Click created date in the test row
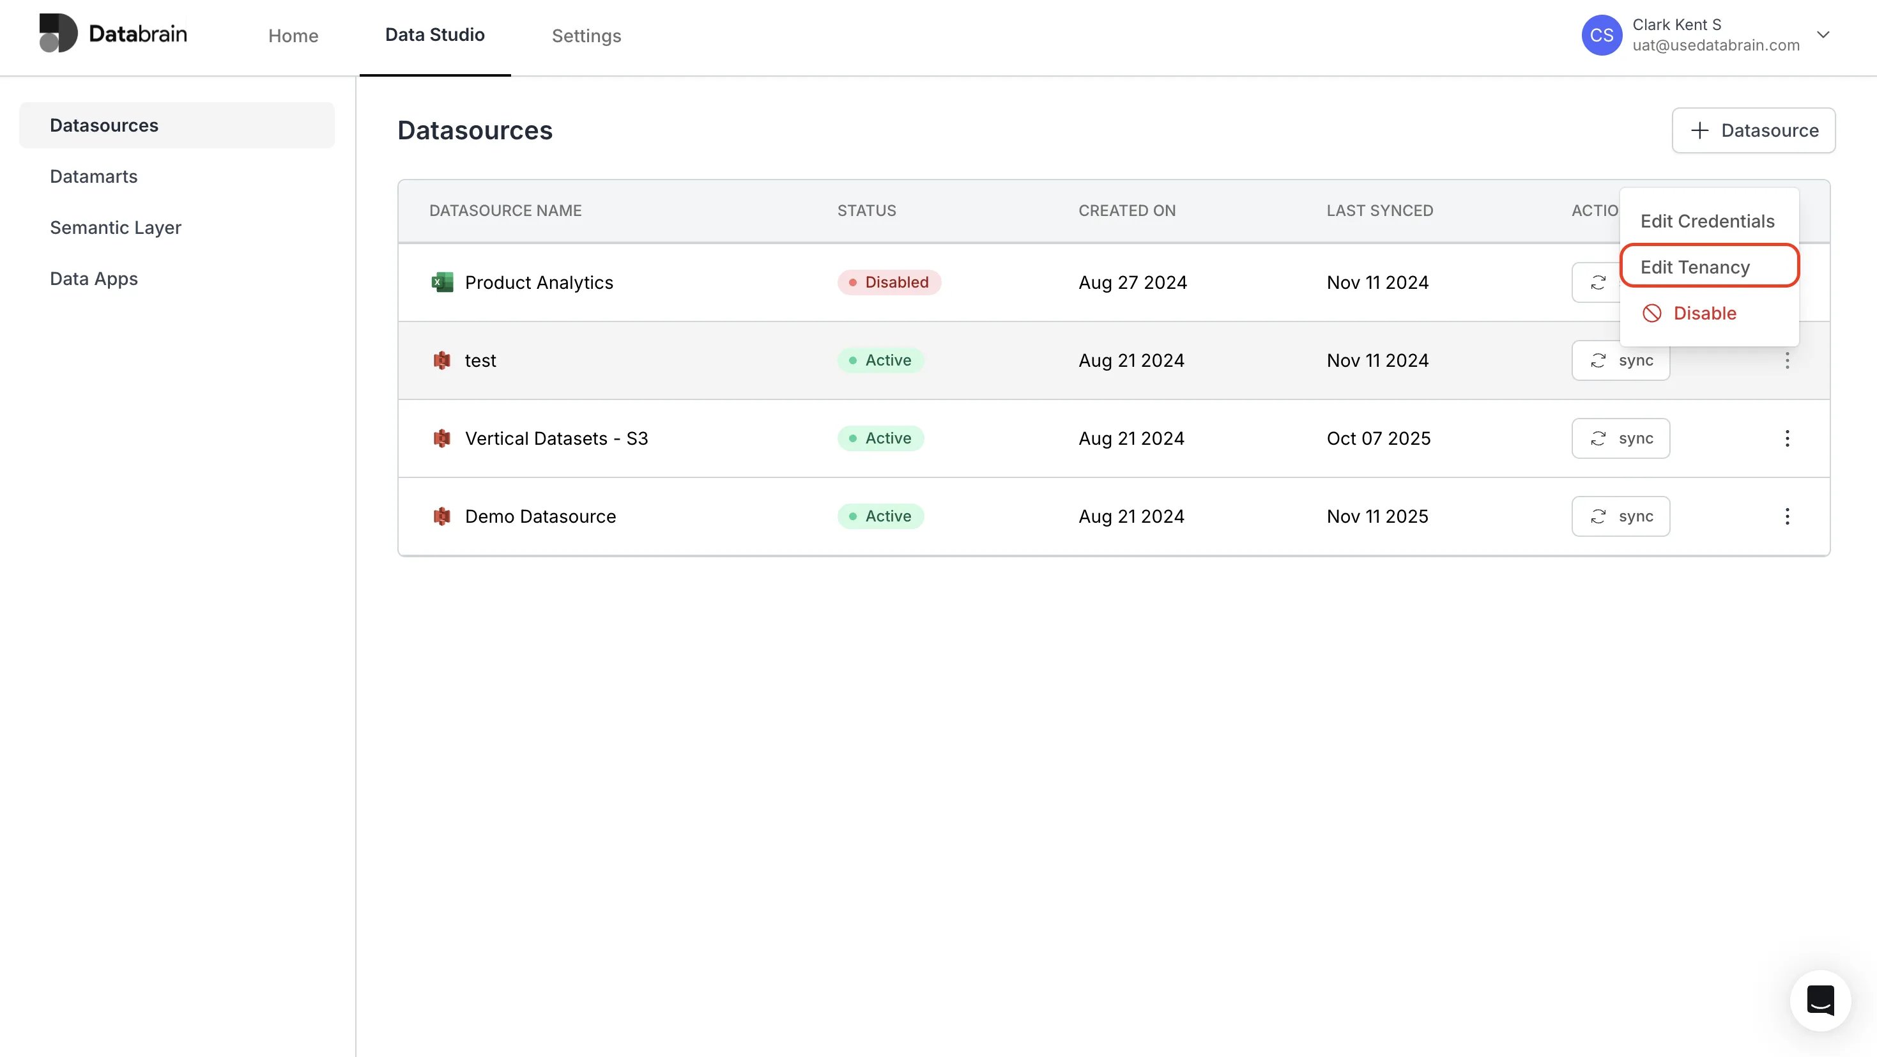 click(1131, 360)
